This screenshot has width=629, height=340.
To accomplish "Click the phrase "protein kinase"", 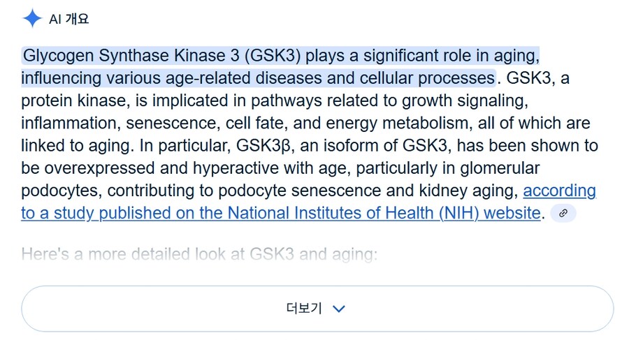I will (75, 101).
